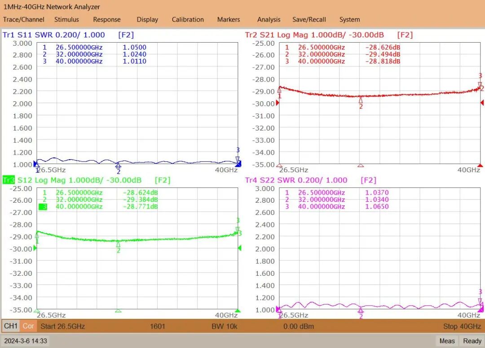Click the Meas status button
Viewport: 485px width, 348px height.
click(x=447, y=341)
